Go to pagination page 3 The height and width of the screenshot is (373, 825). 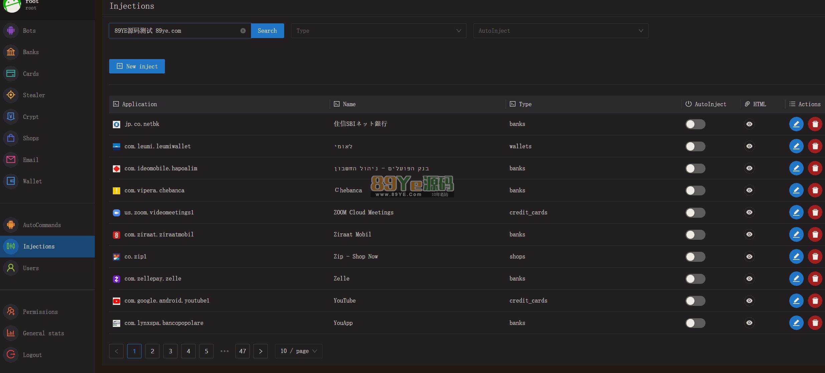click(x=170, y=351)
